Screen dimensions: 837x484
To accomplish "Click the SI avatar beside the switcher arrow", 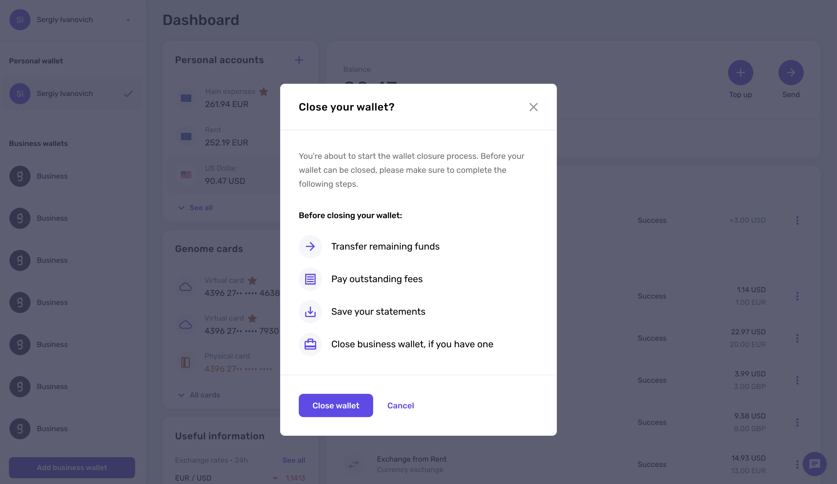I will (19, 19).
